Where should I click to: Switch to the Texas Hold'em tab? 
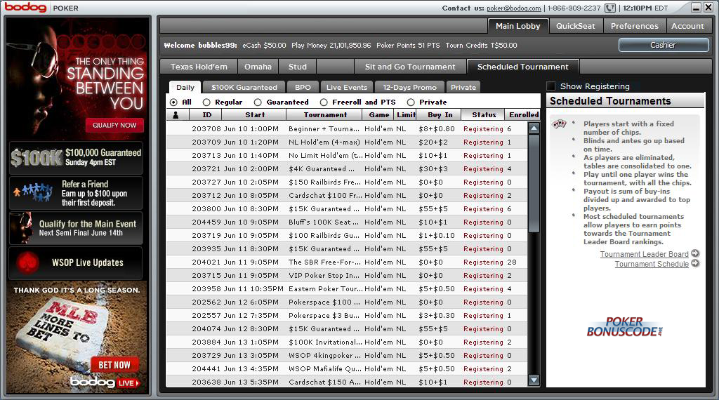click(199, 67)
